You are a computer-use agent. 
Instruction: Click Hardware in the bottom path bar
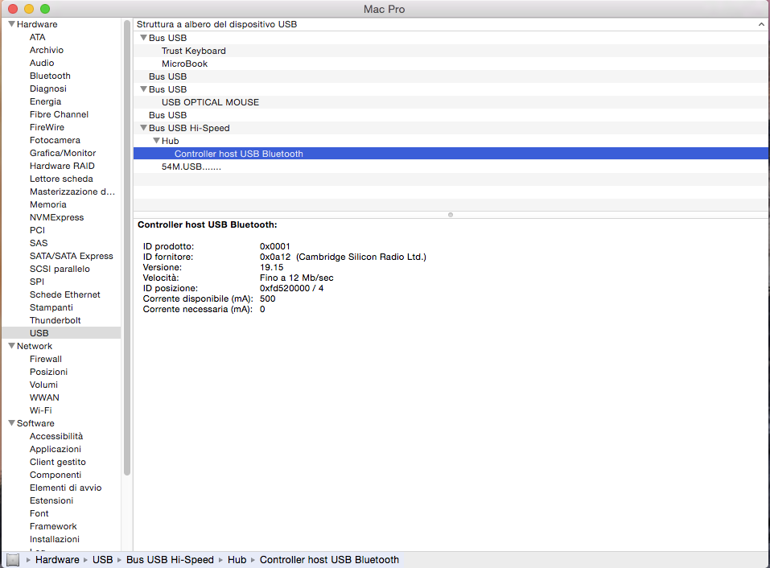tap(57, 560)
